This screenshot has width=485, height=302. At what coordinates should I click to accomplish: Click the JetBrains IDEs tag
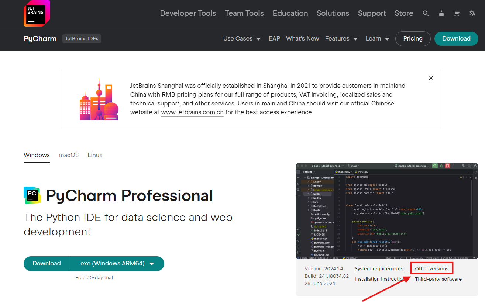(x=82, y=38)
